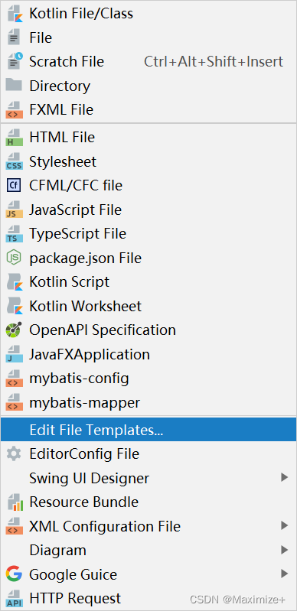Click the Kotlin File/Class icon

coord(14,14)
